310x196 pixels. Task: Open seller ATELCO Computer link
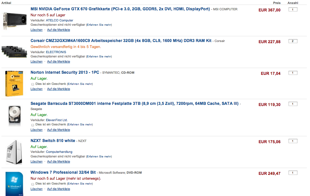click(x=59, y=20)
